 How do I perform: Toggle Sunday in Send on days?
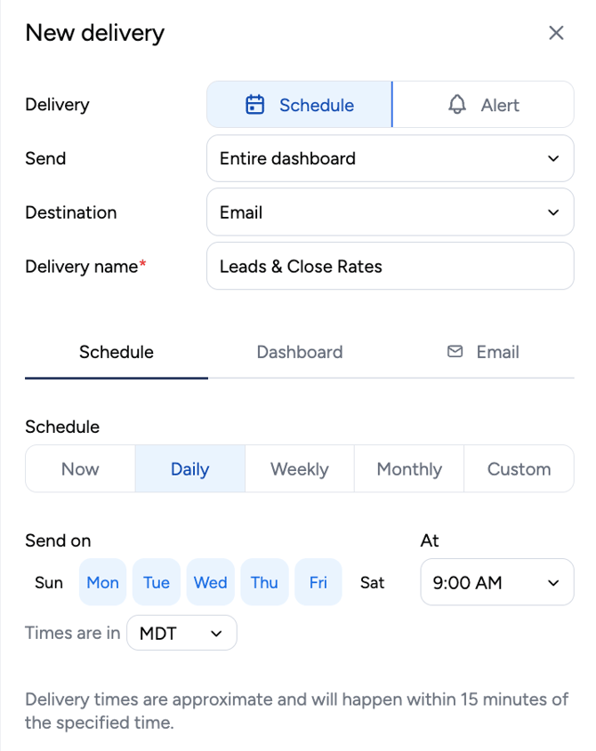49,582
